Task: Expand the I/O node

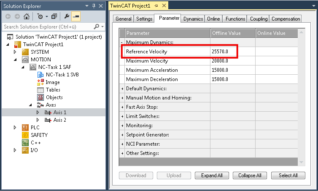Action: pos(15,150)
